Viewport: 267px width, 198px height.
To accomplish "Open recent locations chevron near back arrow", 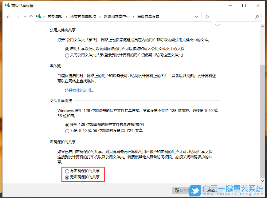I will [24, 17].
